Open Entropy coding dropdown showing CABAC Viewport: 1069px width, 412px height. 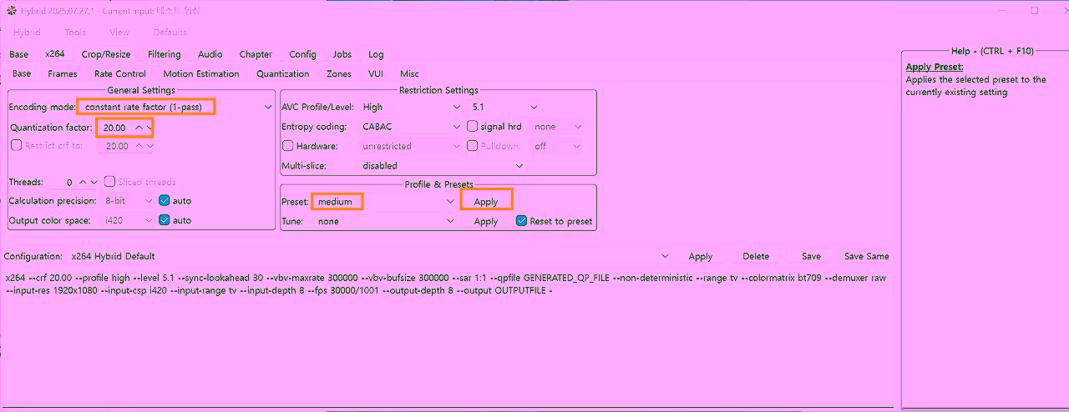[412, 127]
